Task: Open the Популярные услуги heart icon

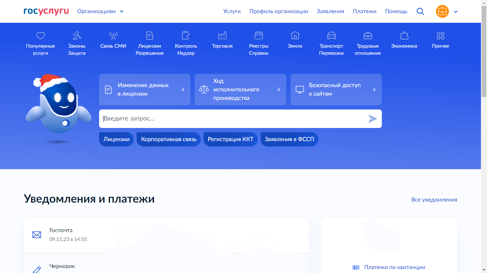Action: tap(41, 36)
